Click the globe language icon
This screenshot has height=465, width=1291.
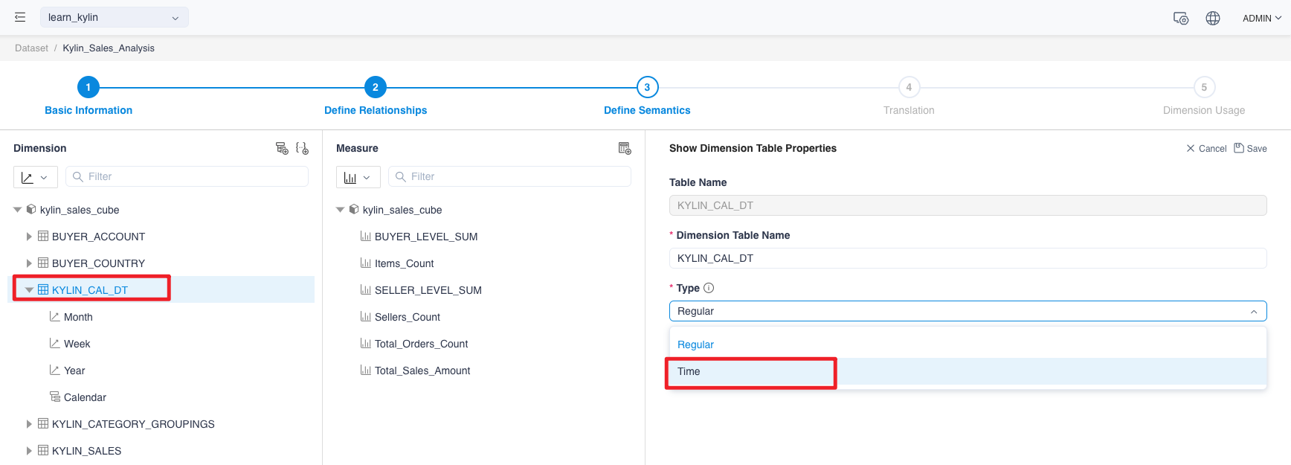pyautogui.click(x=1212, y=18)
